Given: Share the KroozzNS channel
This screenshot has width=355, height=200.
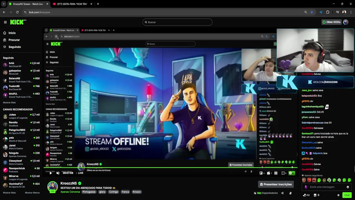Looking at the screenshot, I should (282, 193).
